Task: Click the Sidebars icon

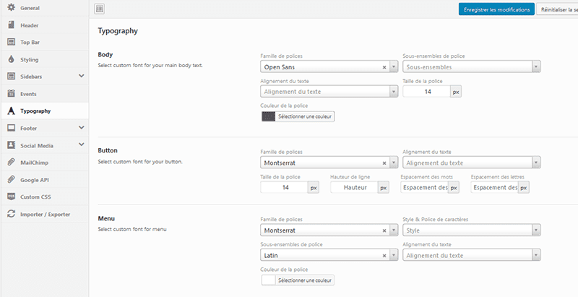Action: 11,77
